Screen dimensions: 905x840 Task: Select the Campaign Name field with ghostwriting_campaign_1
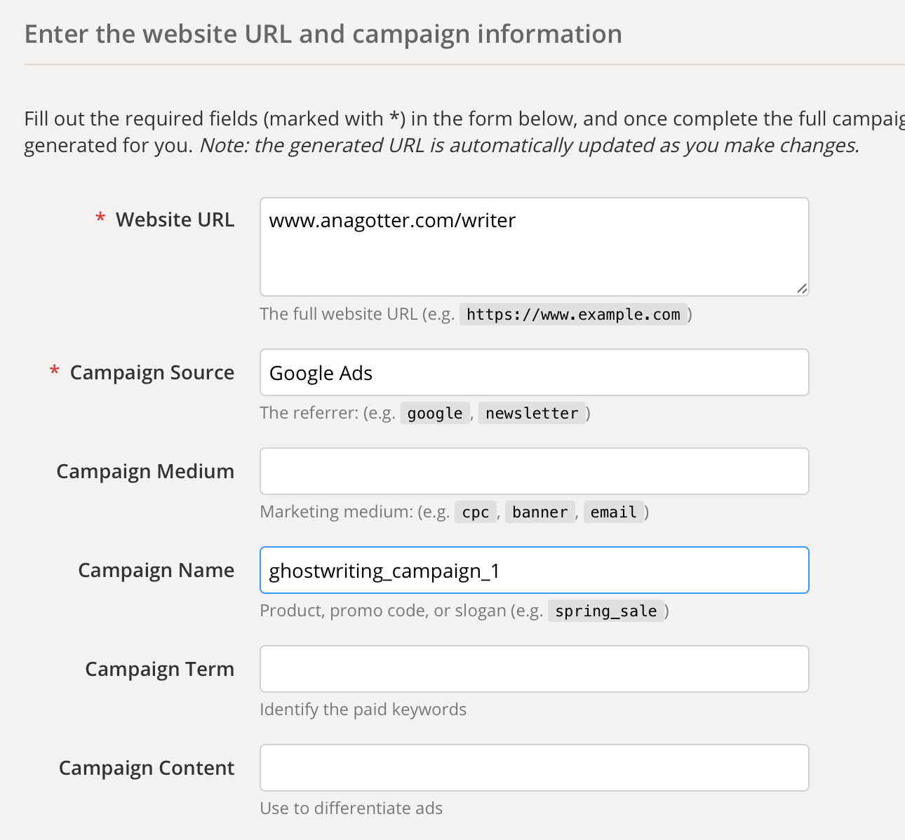534,570
